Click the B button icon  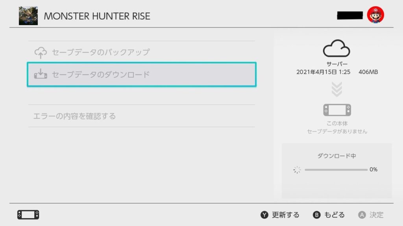coord(317,215)
